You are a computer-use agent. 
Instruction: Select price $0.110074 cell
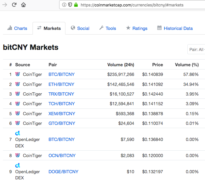pyautogui.click(x=153, y=123)
